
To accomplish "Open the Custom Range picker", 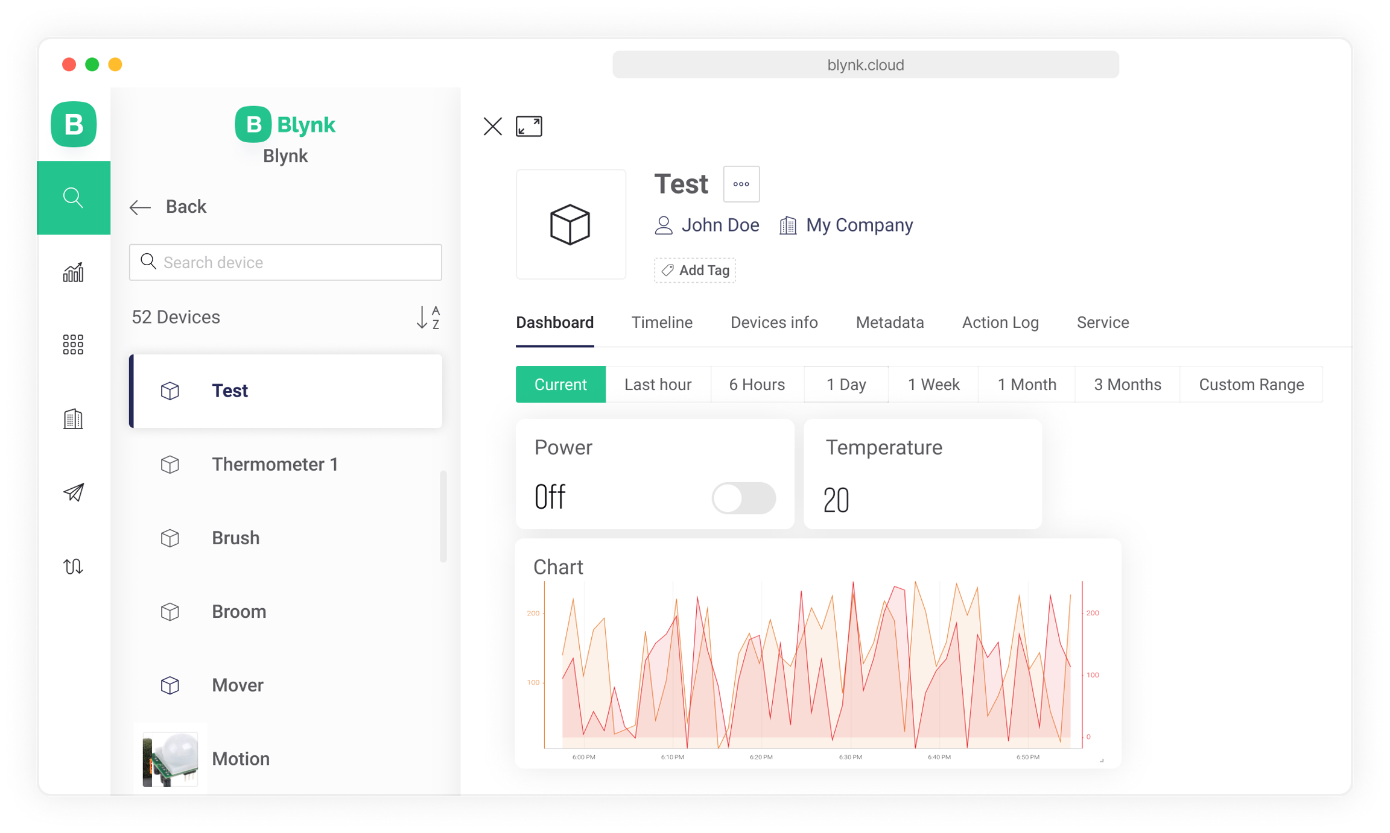I will (1251, 385).
